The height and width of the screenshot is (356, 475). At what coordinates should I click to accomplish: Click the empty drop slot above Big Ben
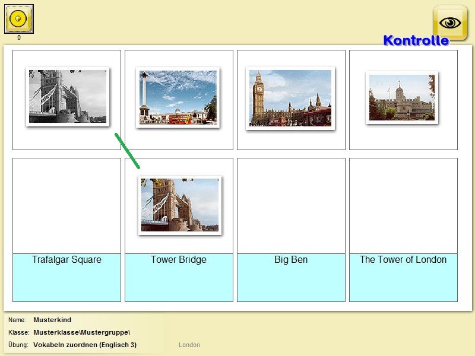tap(291, 206)
